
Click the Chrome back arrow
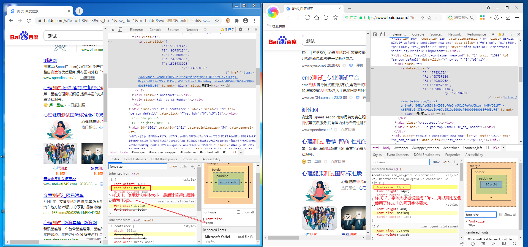(11, 21)
